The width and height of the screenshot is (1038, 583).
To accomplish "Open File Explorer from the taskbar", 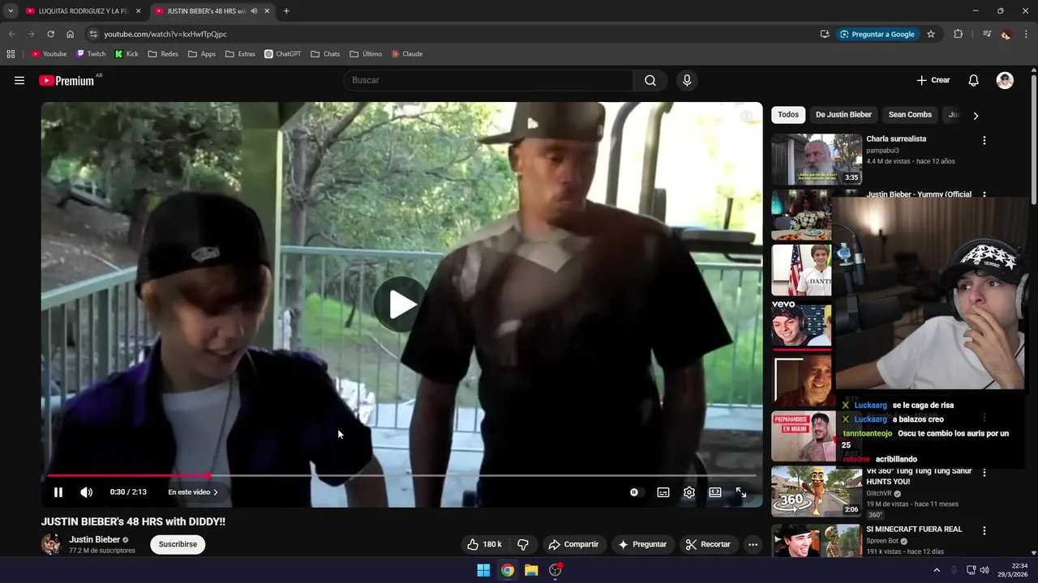I will click(531, 570).
